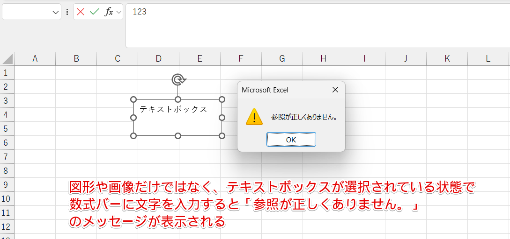
Task: Select column B header
Action: (x=76, y=59)
